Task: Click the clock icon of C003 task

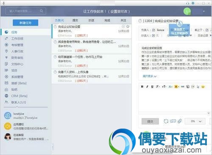Action: tap(55, 42)
